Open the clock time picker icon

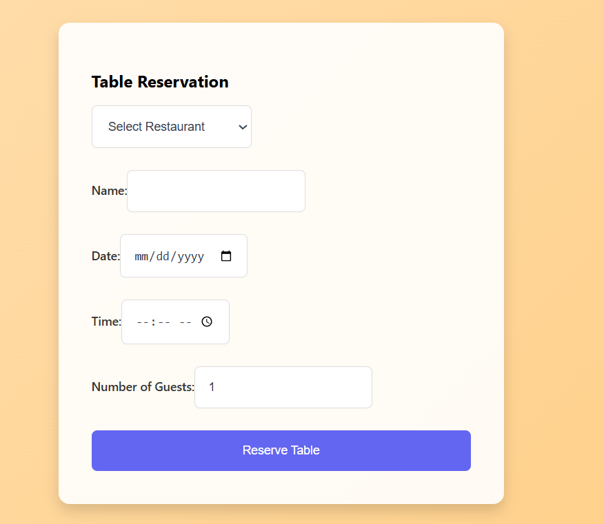[207, 322]
